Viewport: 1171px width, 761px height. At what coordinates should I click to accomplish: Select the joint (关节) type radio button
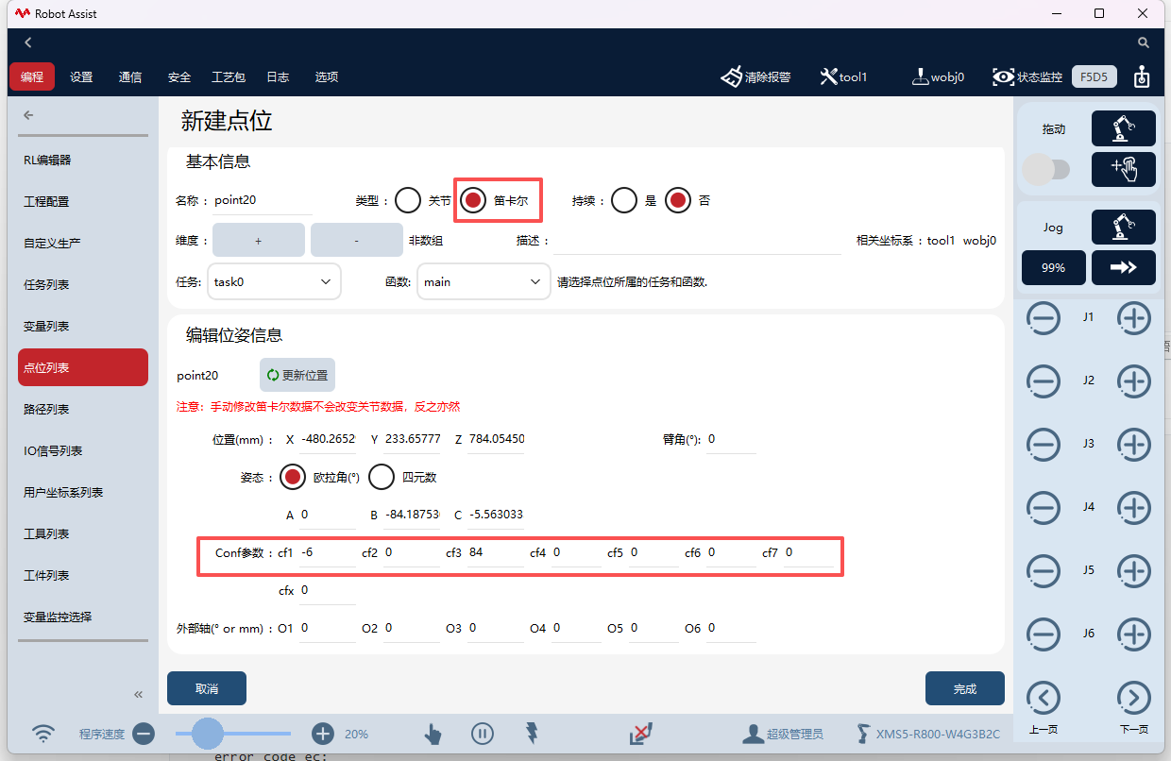coord(408,200)
